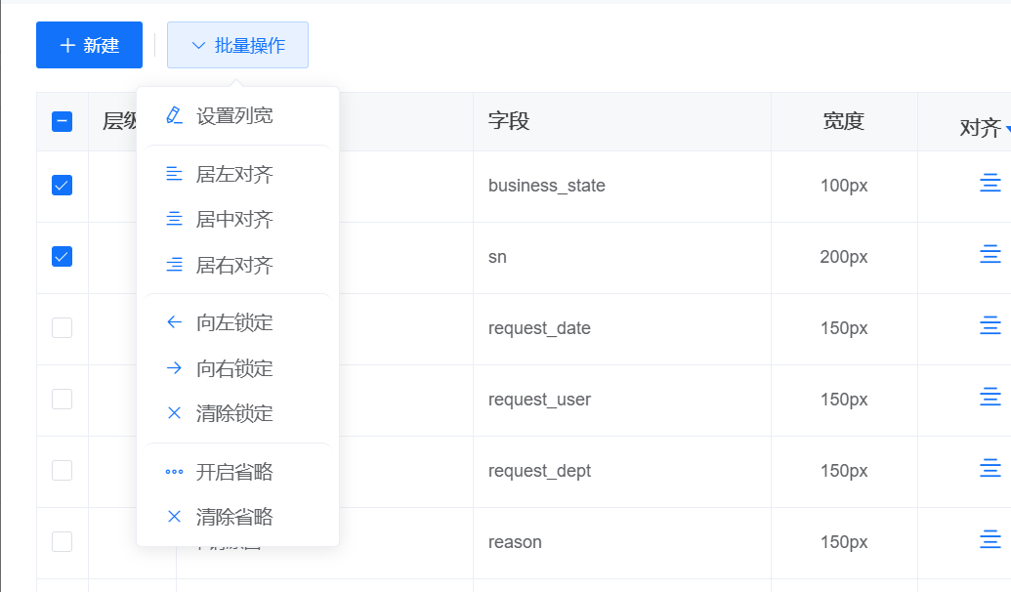Toggle the select-all header checkbox

click(x=62, y=121)
